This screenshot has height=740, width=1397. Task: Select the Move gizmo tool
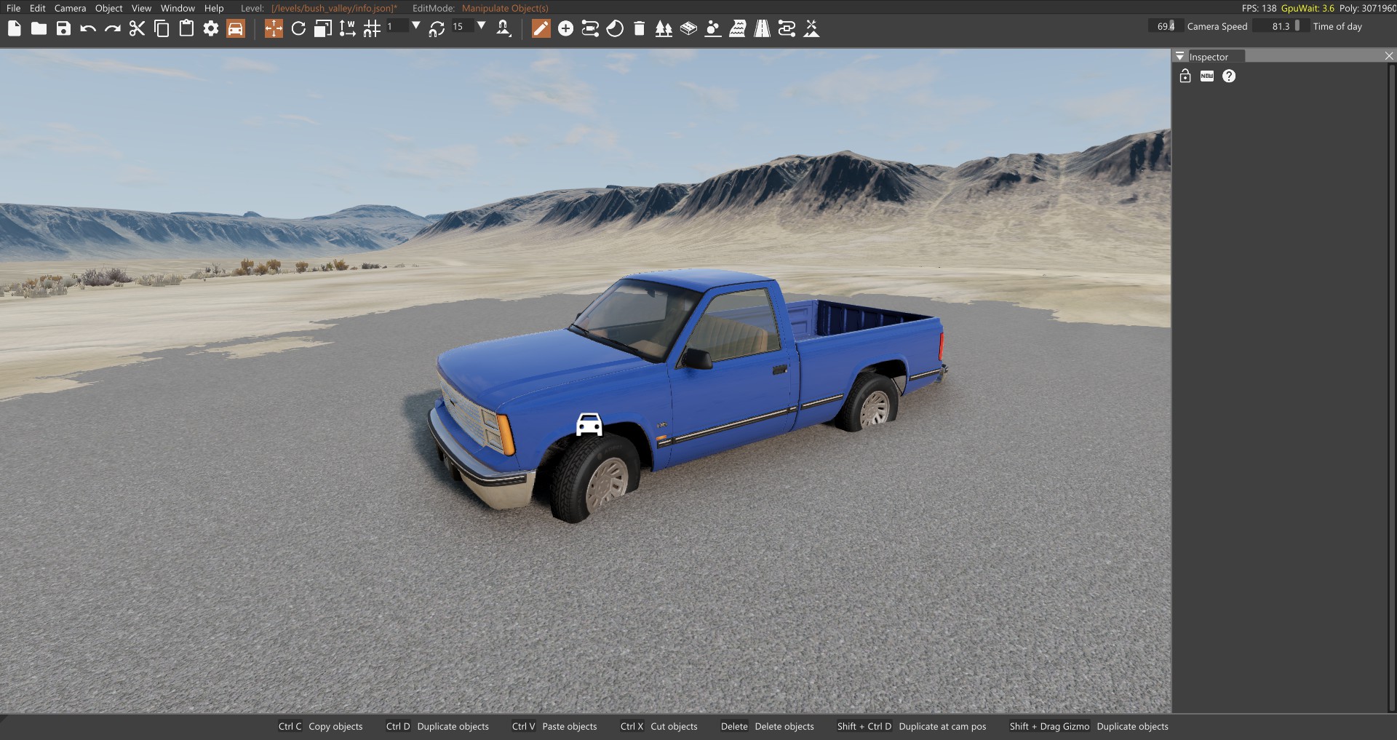click(x=274, y=28)
